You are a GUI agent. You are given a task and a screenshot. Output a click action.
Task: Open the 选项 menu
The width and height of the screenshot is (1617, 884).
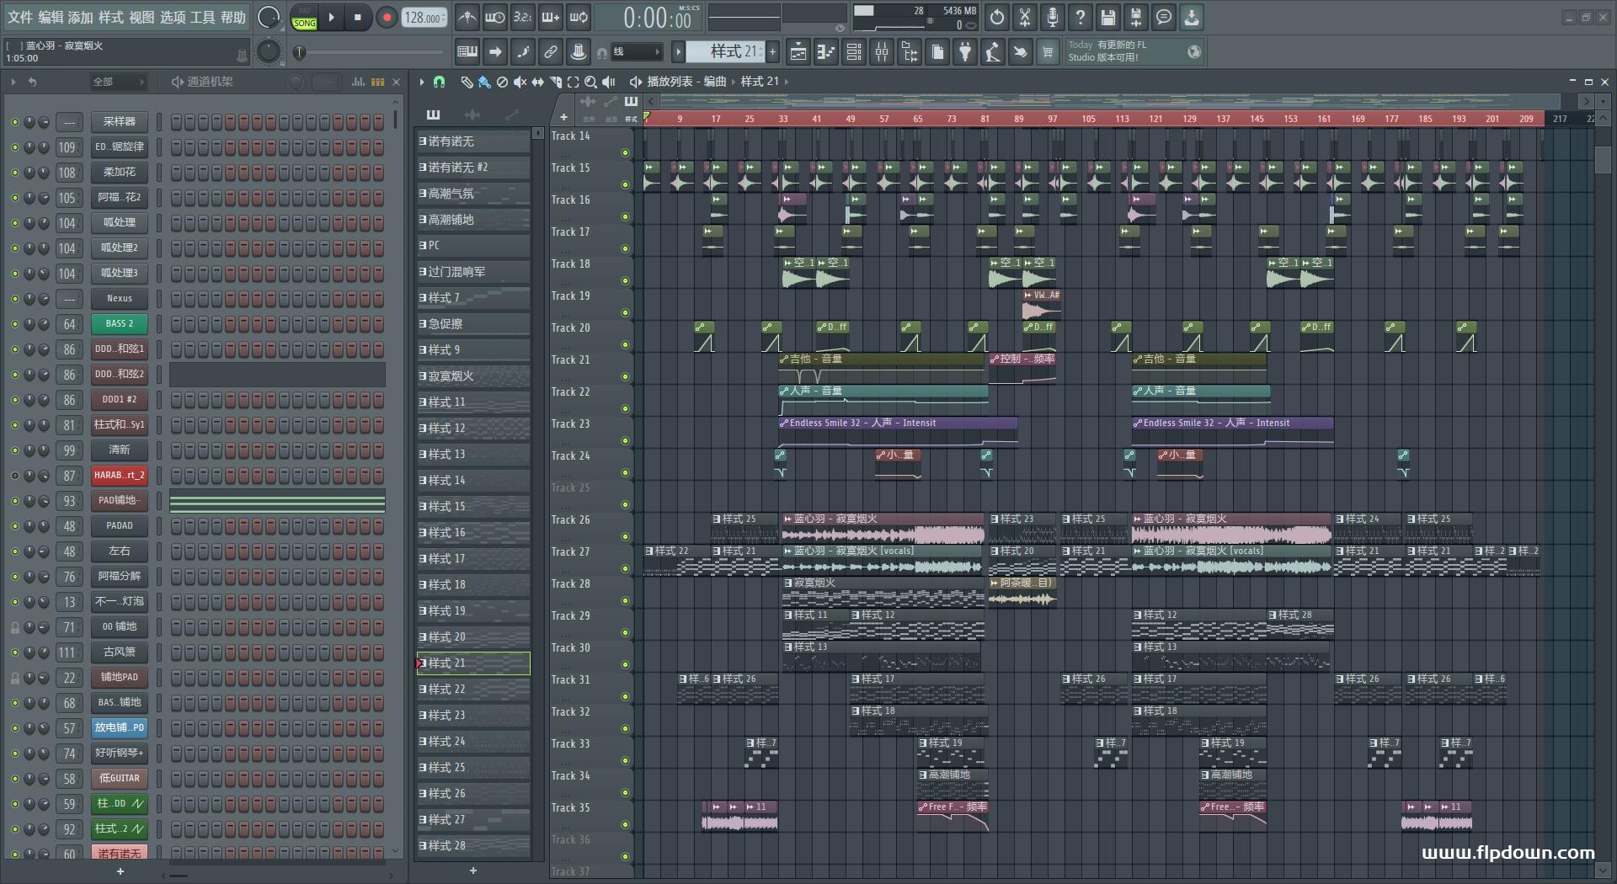(173, 17)
